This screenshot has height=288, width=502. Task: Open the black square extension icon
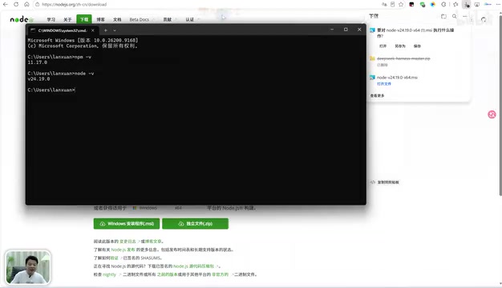[411, 5]
